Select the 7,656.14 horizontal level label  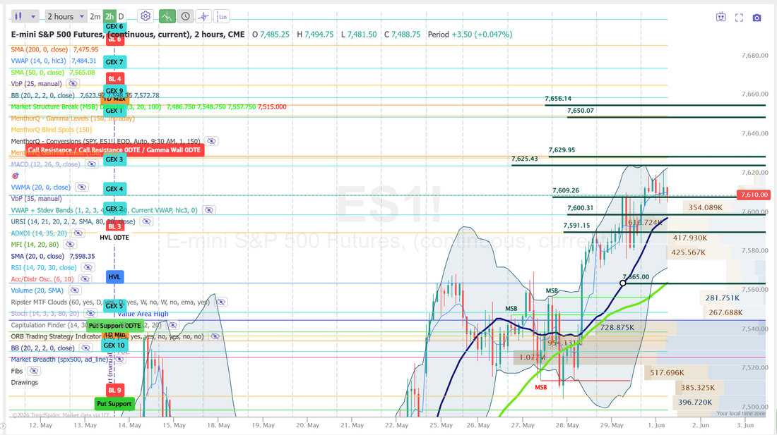click(558, 99)
